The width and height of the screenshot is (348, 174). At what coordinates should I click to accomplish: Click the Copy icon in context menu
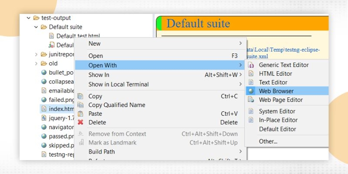[x=80, y=96]
